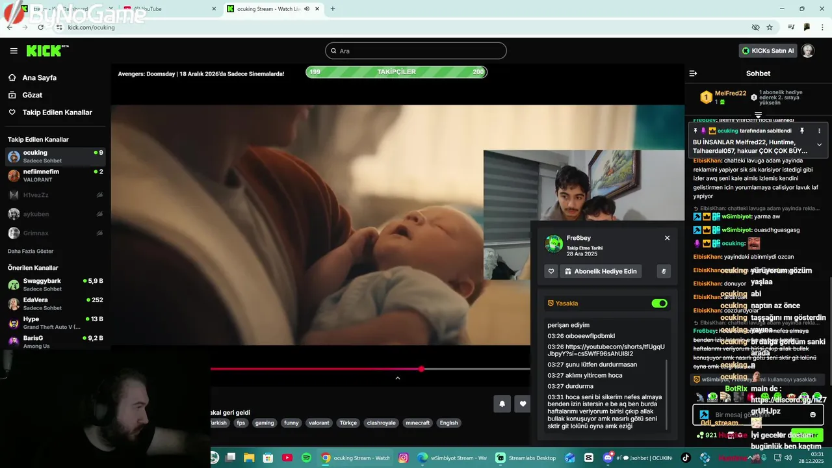This screenshot has width=832, height=468.
Task: Open Spotify from the taskbar
Action: coord(306,458)
